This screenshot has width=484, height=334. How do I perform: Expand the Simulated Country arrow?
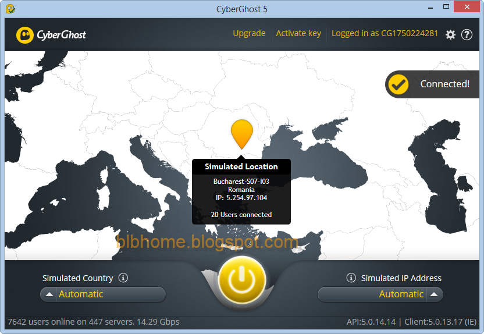click(x=49, y=294)
